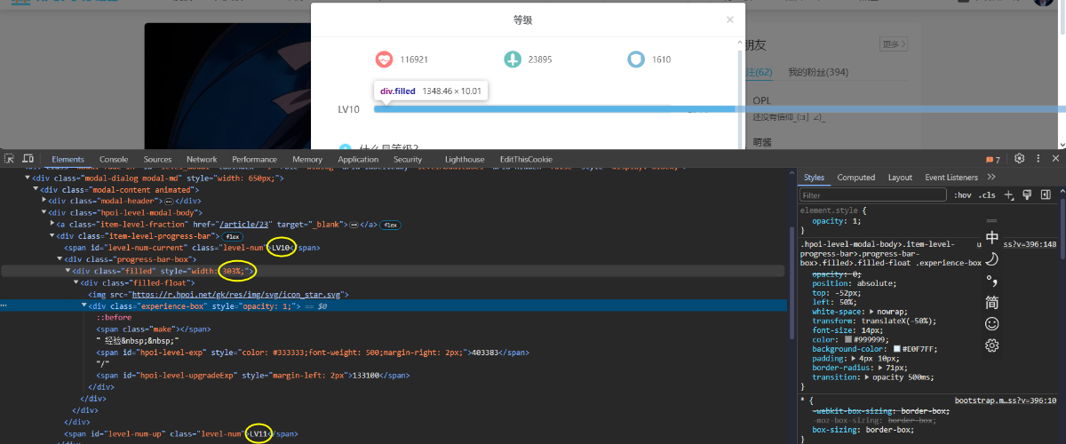
Task: Collapse the modal-dialog modal-md node
Action: [28, 178]
